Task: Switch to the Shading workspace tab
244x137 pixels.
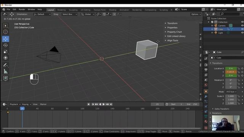Action: tap(112, 10)
